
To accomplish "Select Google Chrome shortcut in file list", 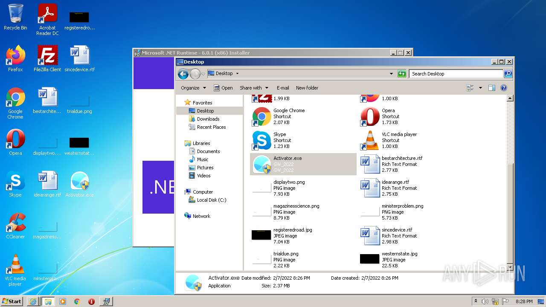I will (x=302, y=116).
